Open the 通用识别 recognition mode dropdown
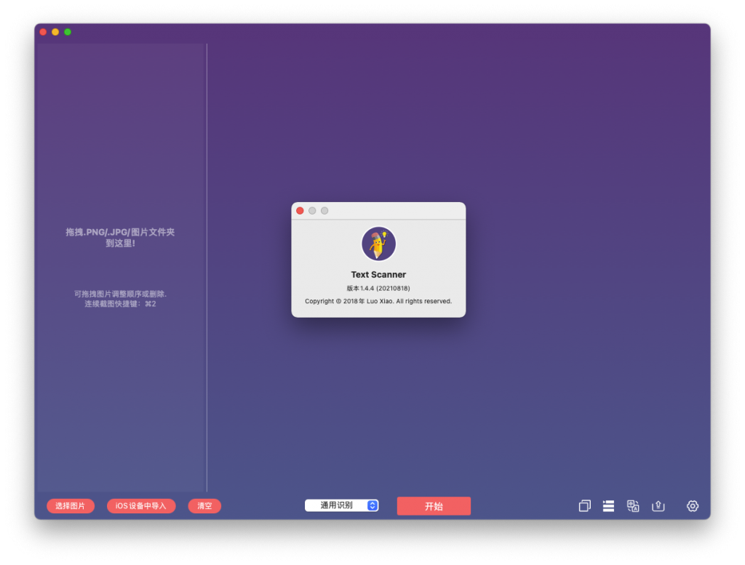 tap(342, 505)
